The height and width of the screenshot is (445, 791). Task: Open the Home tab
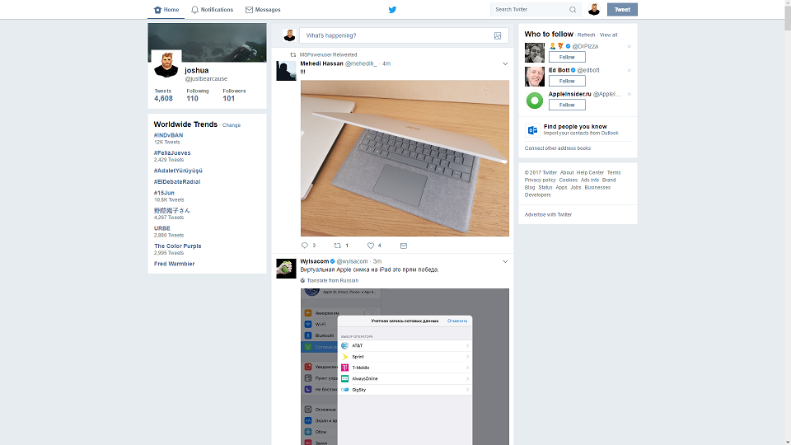coord(166,10)
